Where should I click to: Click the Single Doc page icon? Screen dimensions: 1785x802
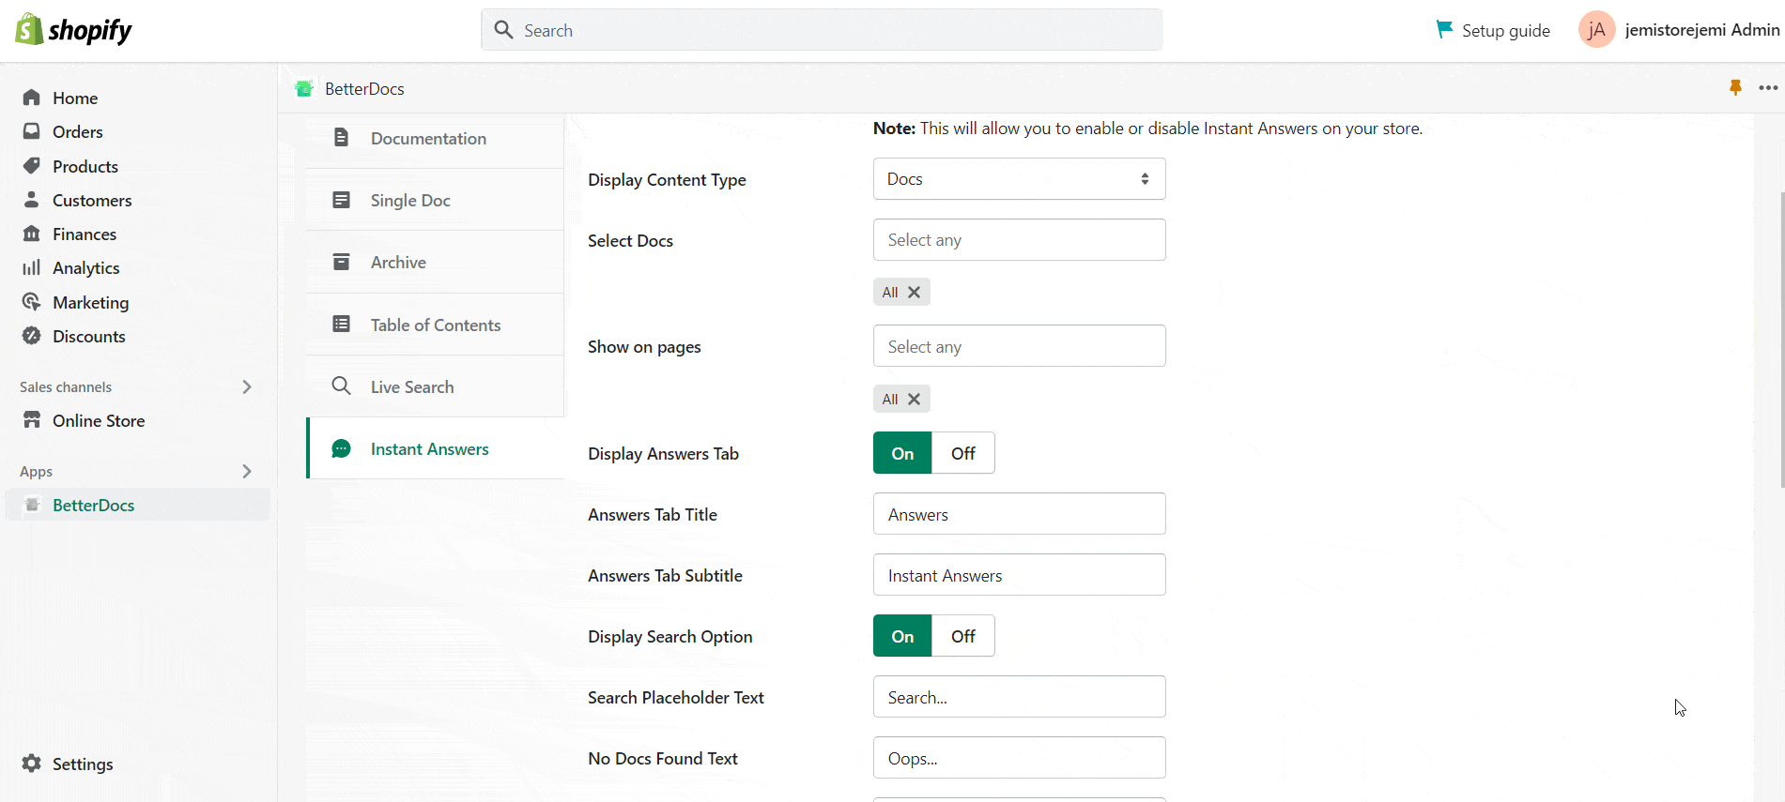point(342,200)
